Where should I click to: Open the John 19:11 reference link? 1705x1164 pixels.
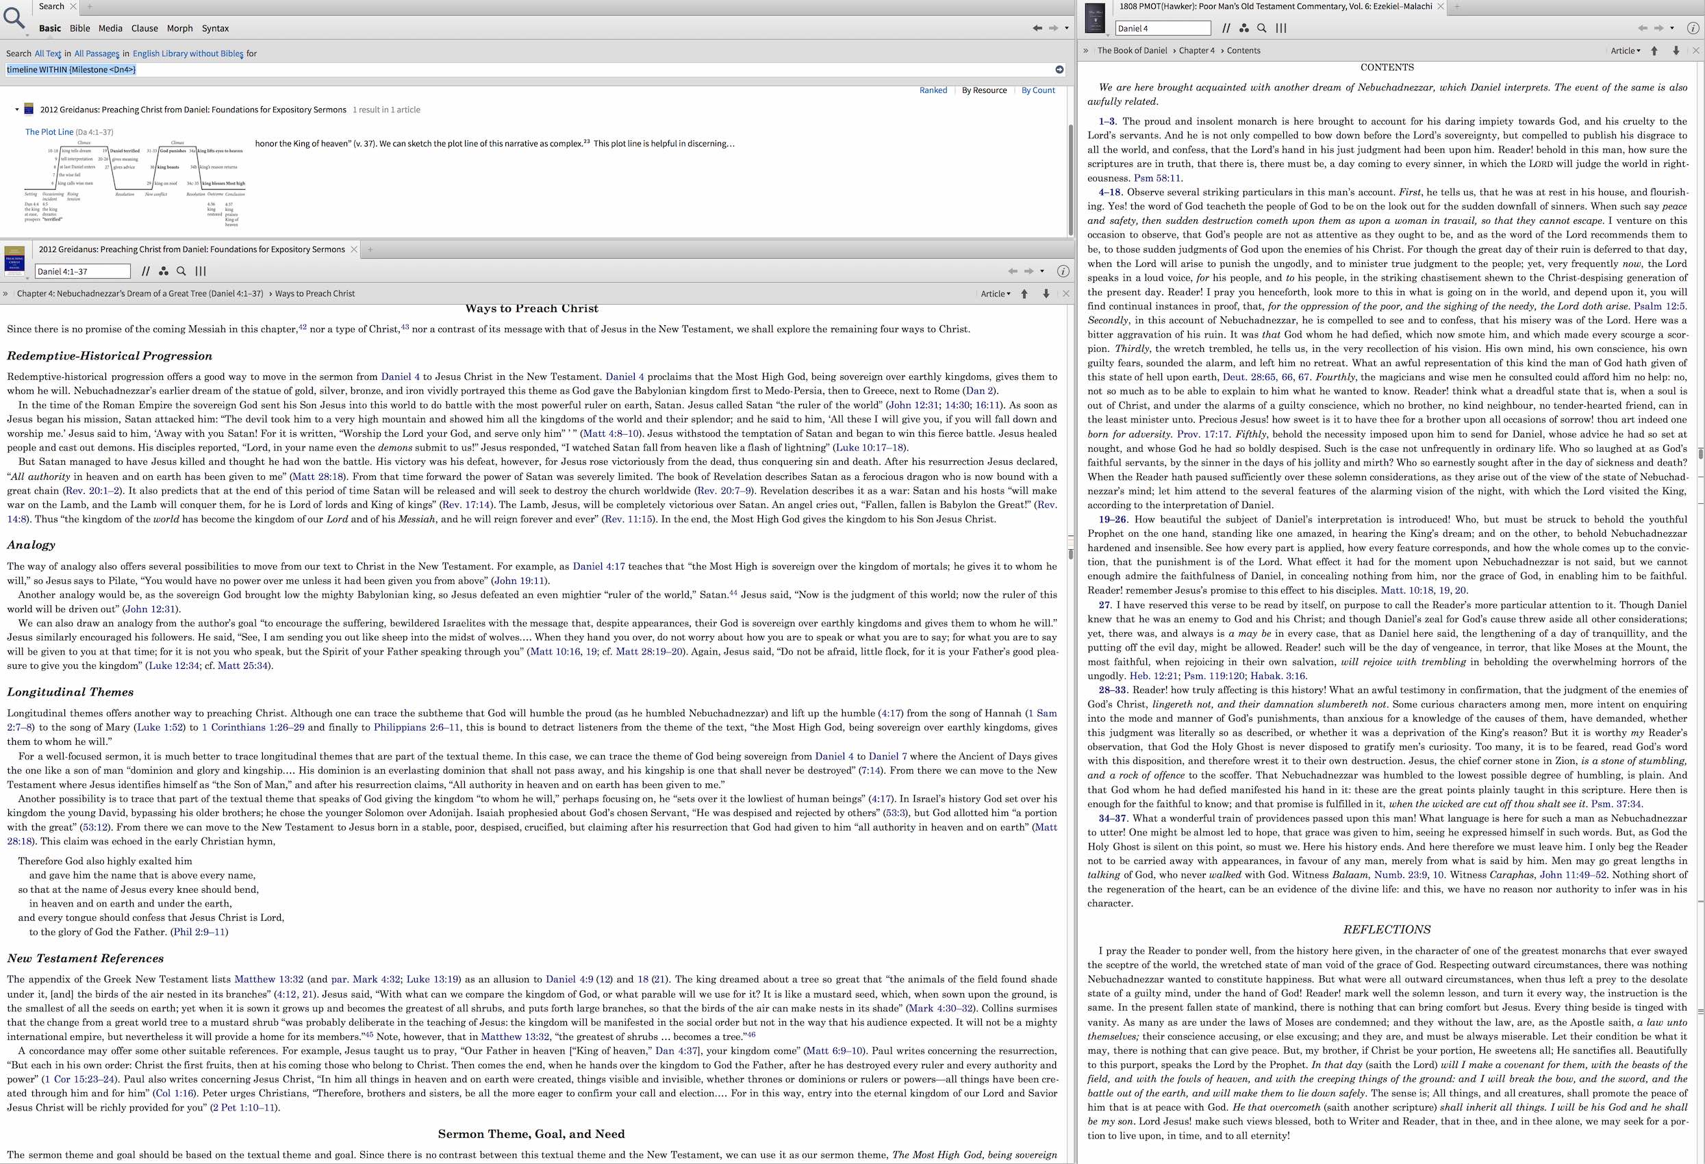[x=520, y=581]
